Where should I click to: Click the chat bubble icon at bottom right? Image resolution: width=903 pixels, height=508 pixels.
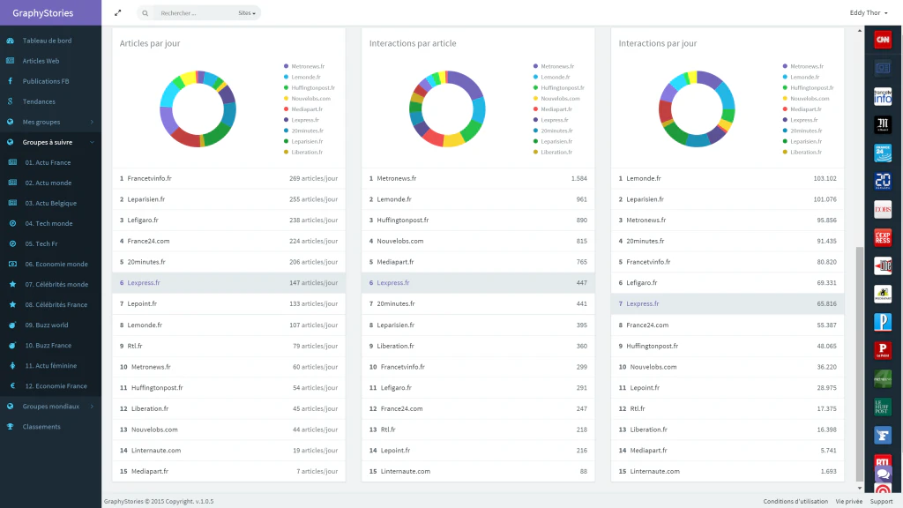click(883, 474)
